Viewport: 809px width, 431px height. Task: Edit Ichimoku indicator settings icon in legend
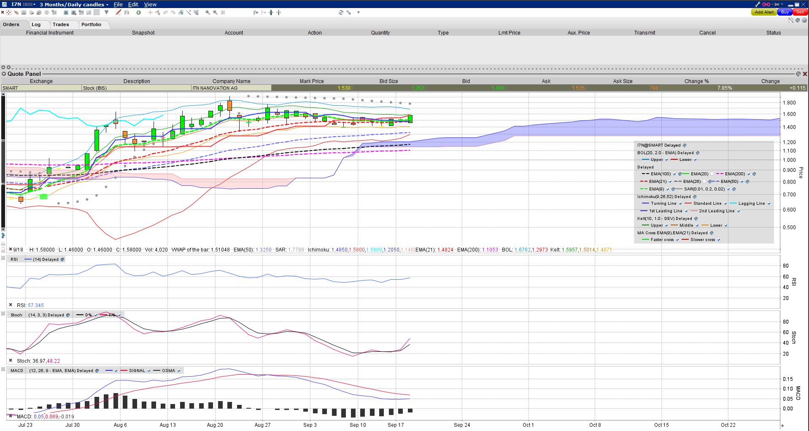click(695, 197)
